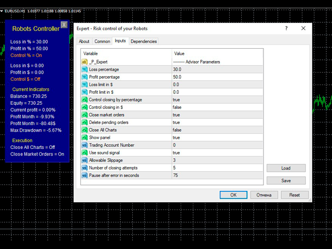The height and width of the screenshot is (249, 332).
Task: Click the OK button
Action: point(233,195)
